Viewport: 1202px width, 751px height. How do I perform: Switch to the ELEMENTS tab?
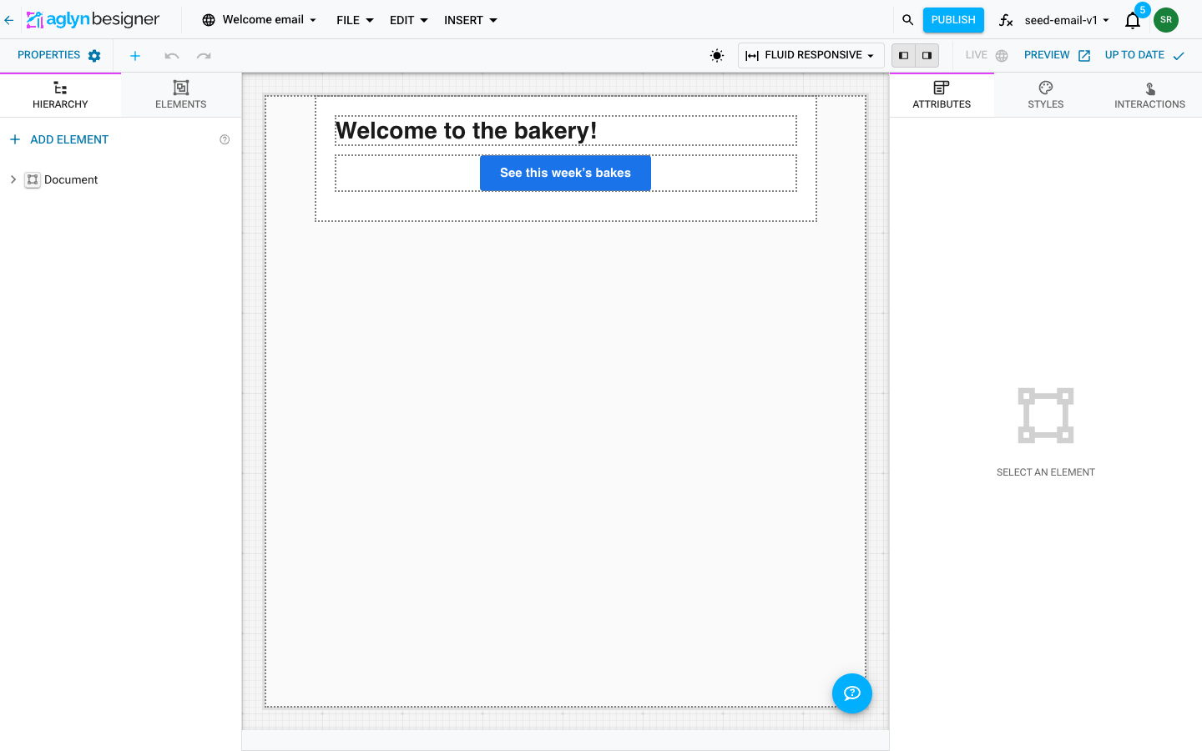(x=181, y=95)
